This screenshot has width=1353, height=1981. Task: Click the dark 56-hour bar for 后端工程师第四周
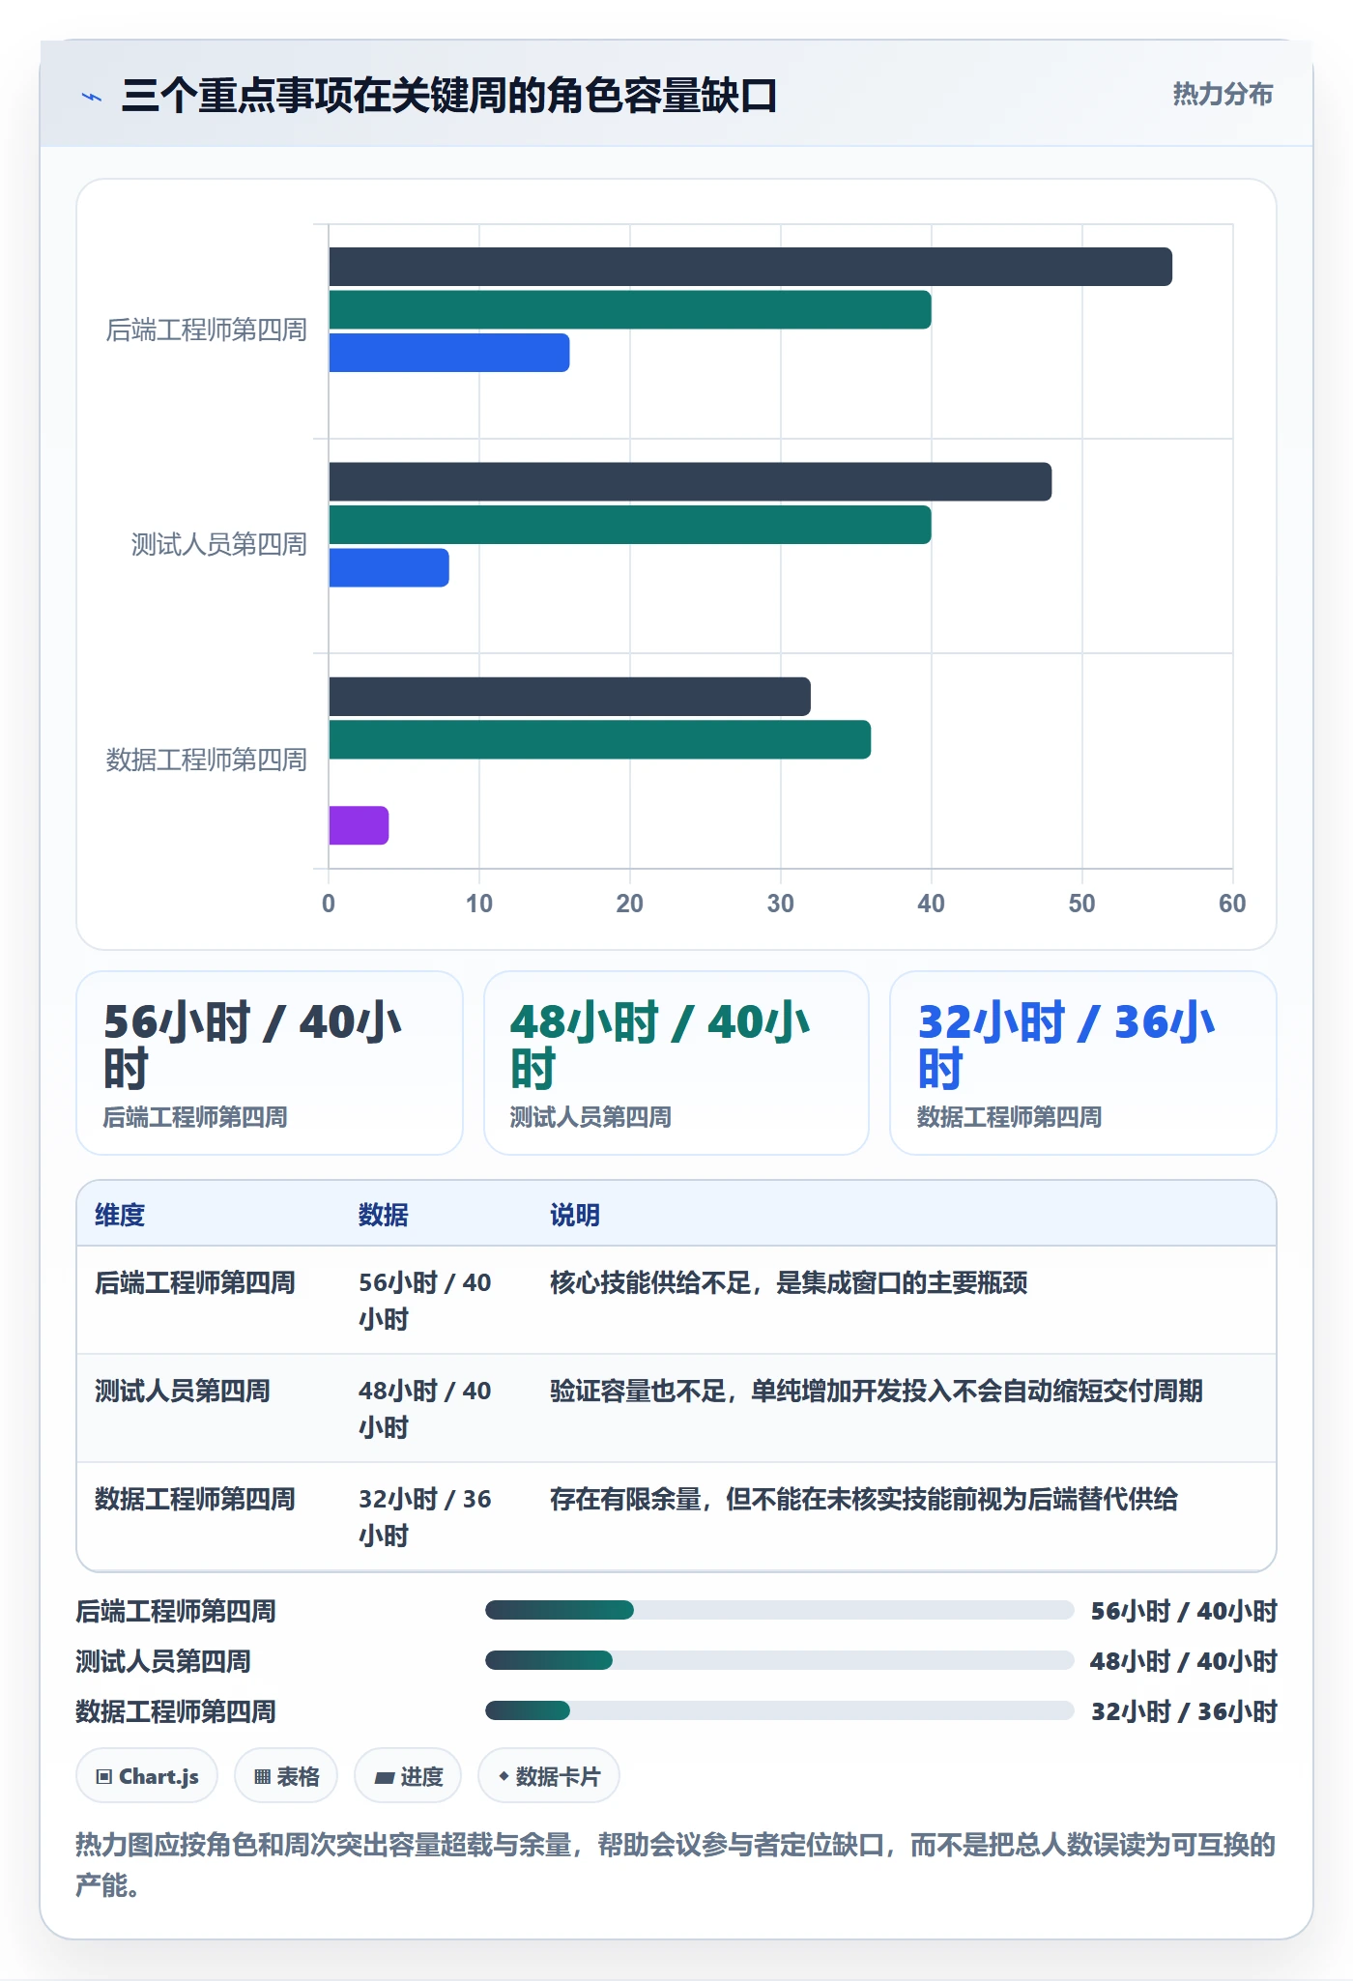750,267
